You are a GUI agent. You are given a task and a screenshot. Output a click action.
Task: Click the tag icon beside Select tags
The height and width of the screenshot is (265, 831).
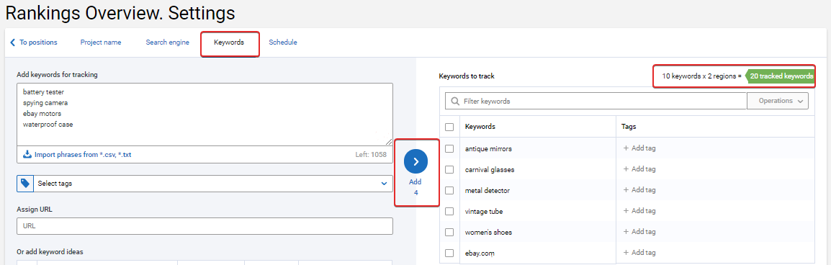click(25, 184)
